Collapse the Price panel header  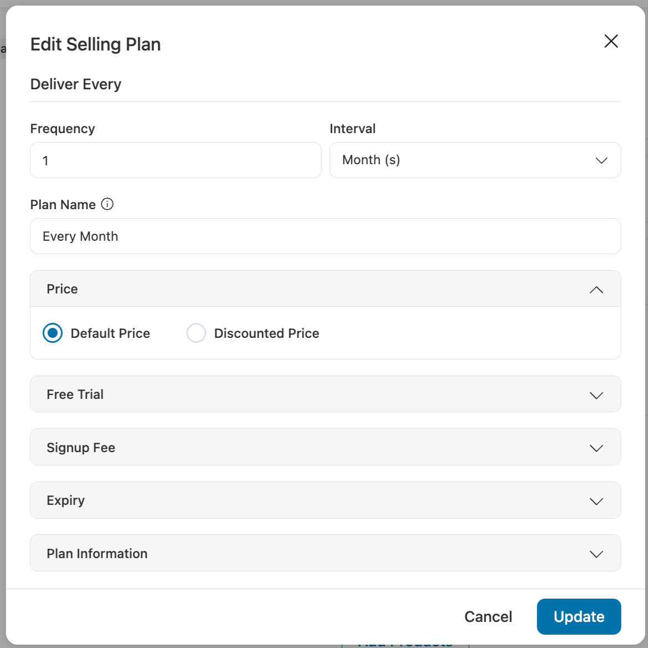coord(325,289)
